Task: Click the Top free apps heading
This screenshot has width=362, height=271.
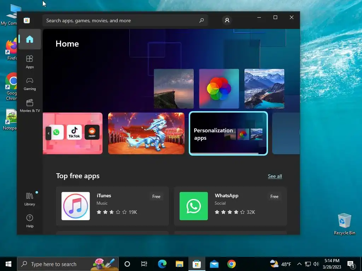Action: point(78,176)
